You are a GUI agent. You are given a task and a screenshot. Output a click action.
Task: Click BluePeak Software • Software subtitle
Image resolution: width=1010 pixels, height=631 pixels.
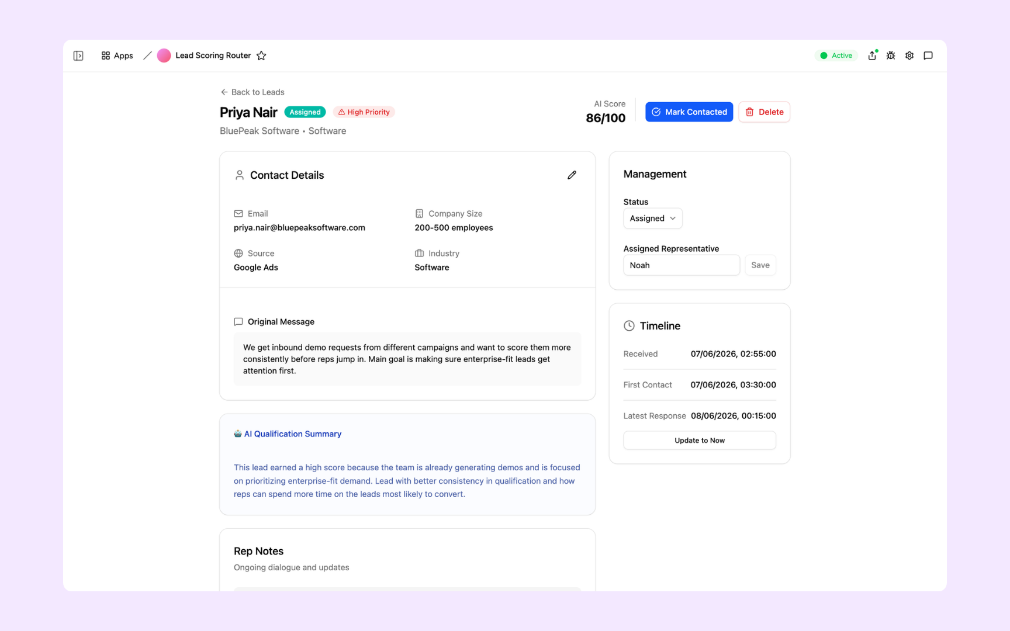tap(283, 131)
